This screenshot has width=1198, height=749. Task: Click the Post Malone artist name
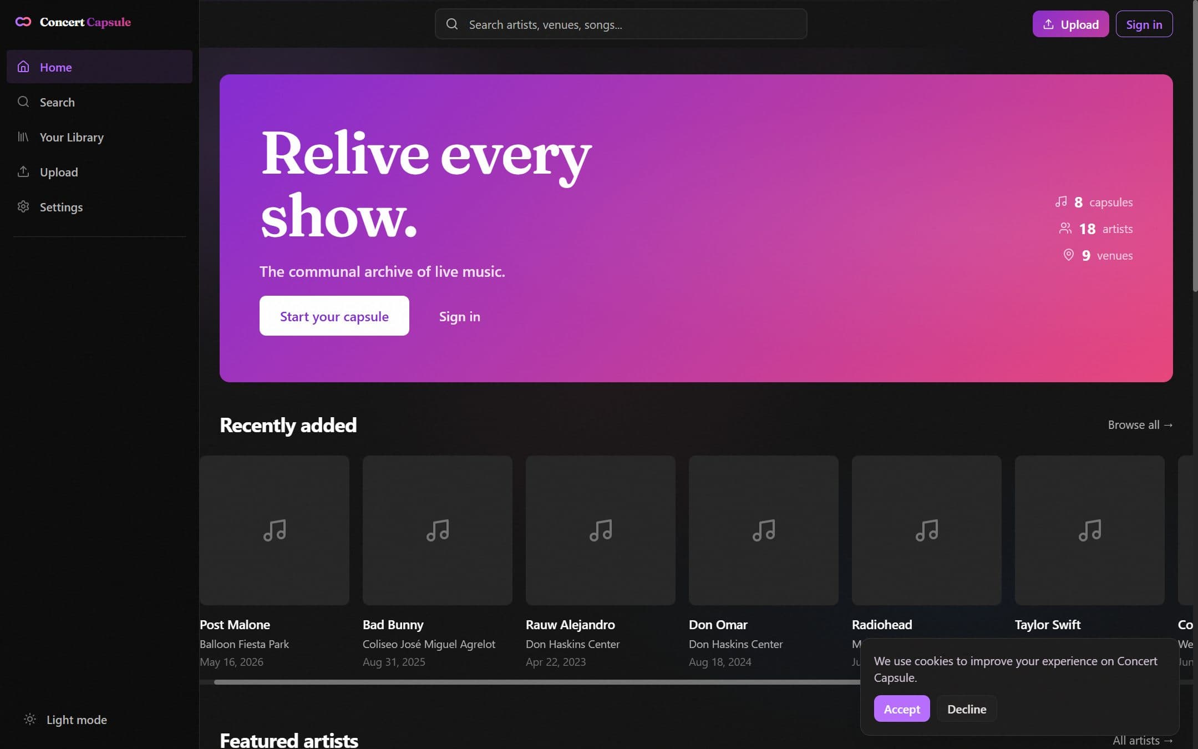235,625
